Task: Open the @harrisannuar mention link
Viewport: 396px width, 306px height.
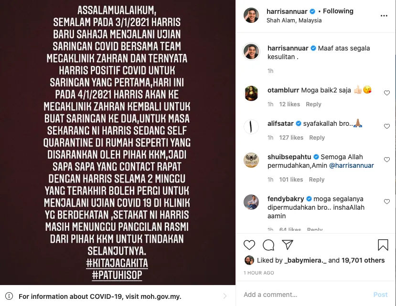Action: pyautogui.click(x=352, y=165)
